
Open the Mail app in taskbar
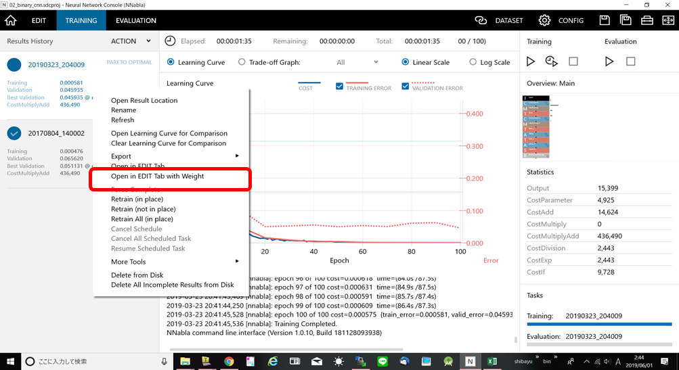click(x=317, y=361)
